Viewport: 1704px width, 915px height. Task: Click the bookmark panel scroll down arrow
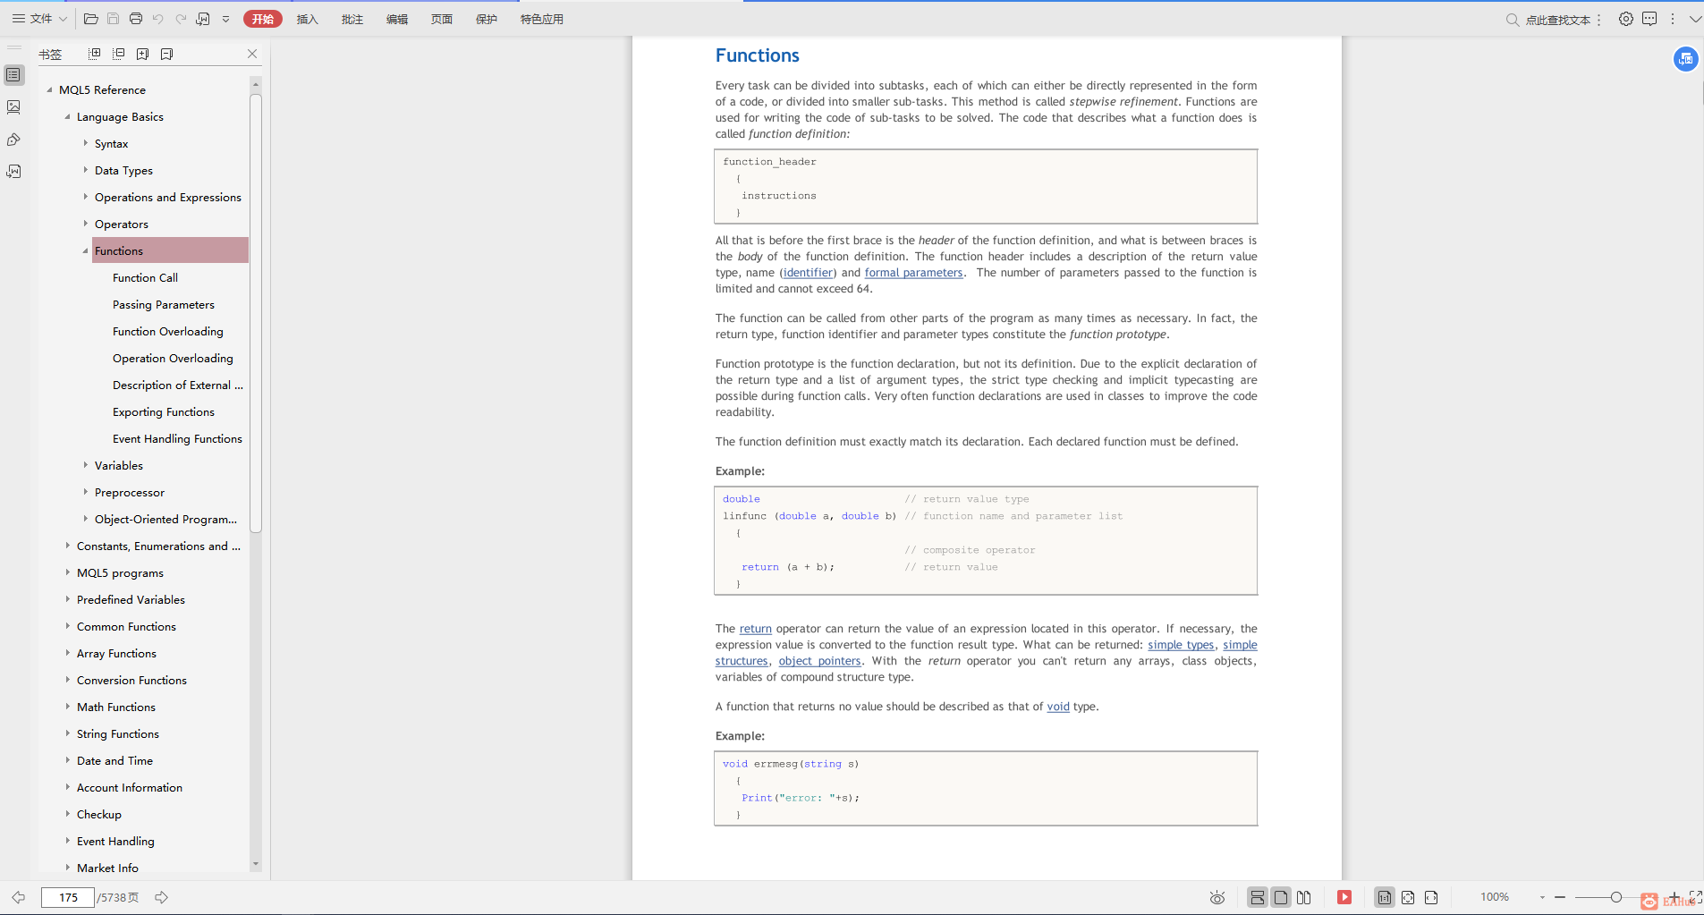click(x=256, y=864)
